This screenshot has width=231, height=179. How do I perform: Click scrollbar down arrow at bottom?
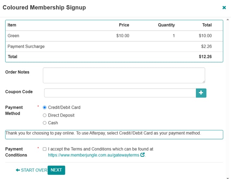(x=227, y=178)
